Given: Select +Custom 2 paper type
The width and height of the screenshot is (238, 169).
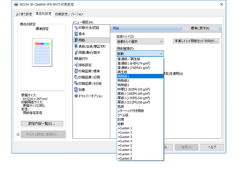Looking at the screenshot, I should pos(140,132).
